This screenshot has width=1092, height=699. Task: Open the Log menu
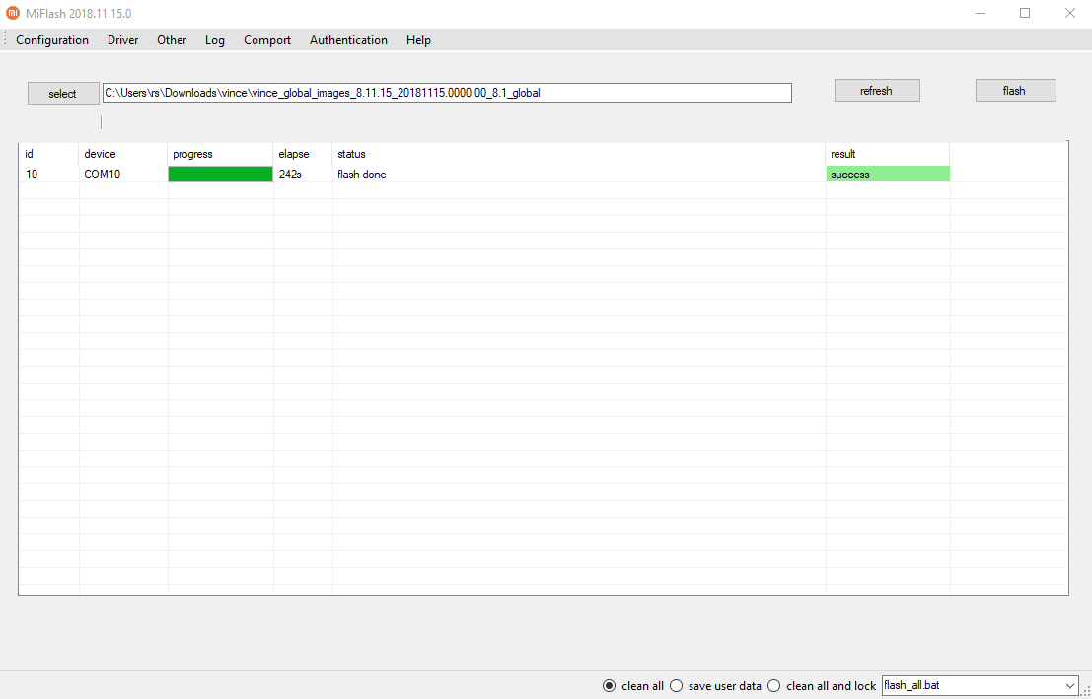click(214, 40)
